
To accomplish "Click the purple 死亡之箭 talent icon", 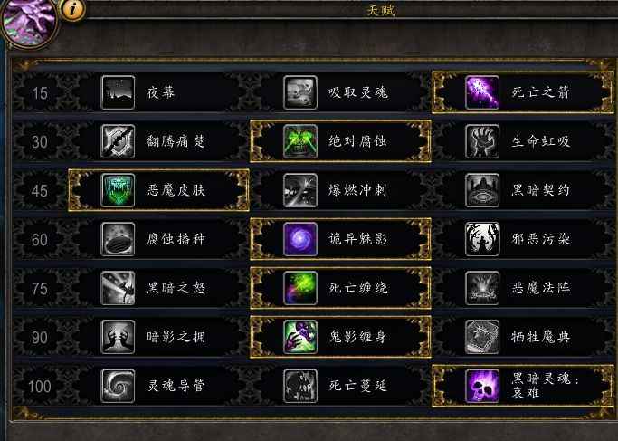I will click(x=482, y=92).
